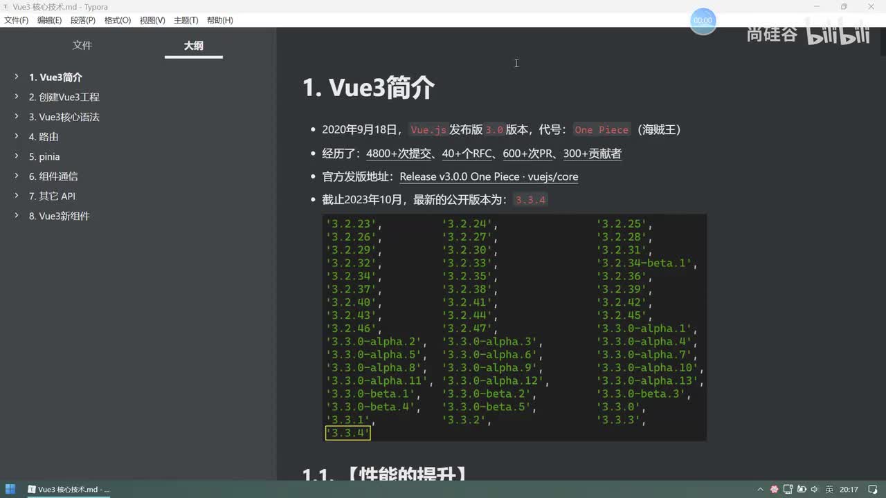Screen dimensions: 886x498
Task: Jump to '8. Vue3新组件' in the outline
Action: [60, 216]
